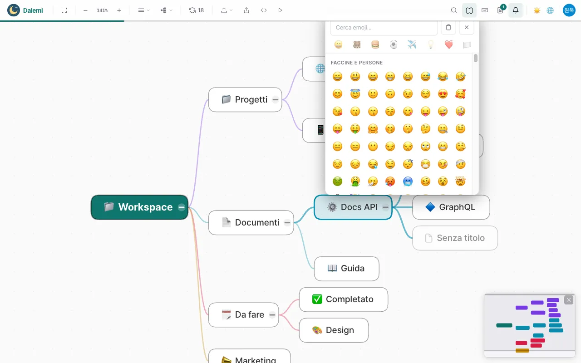Collapse the Workspace root node
Viewport: 581px width, 363px height.
[182, 207]
